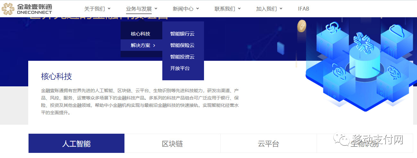Expand chevron next to 加入我们
This screenshot has width=417, height=158.
click(281, 9)
